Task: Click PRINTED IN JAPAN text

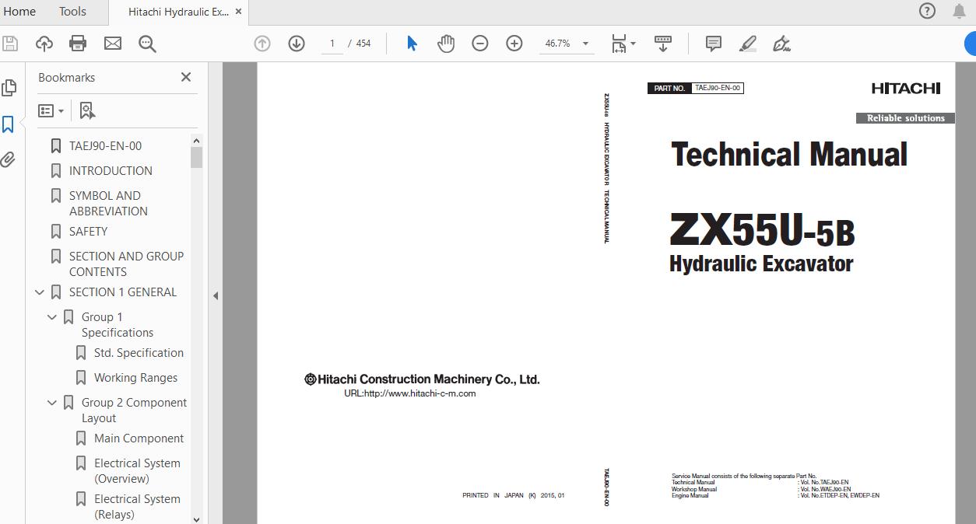Action: 514,495
